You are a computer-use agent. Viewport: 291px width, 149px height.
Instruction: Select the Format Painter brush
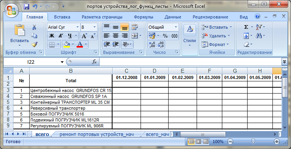pos(34,44)
